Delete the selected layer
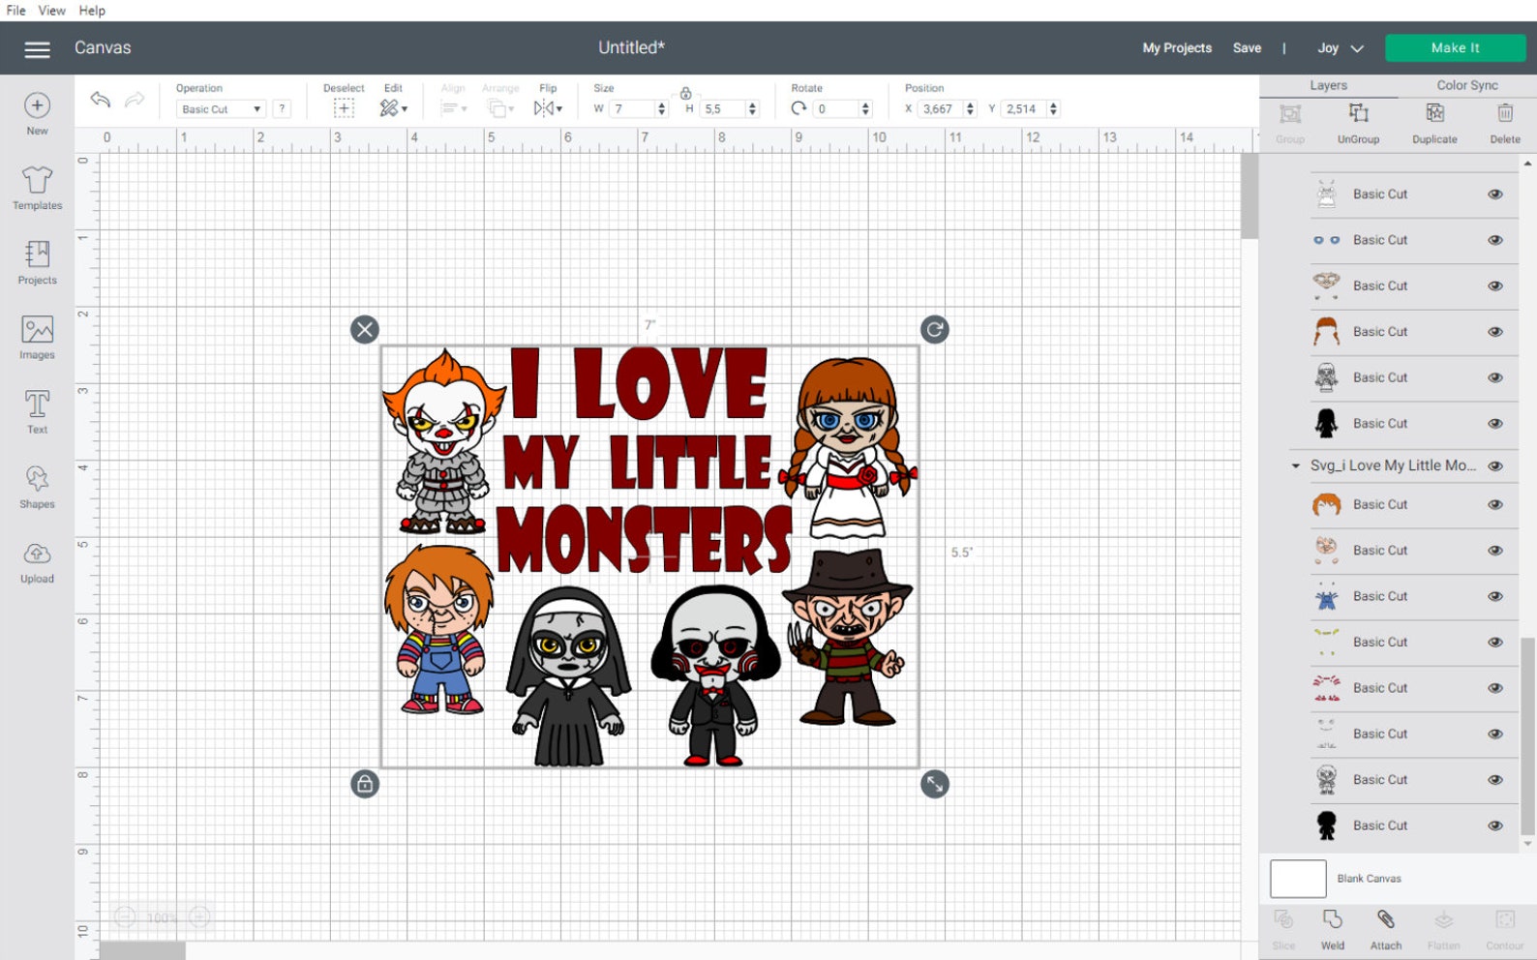1537x960 pixels. pyautogui.click(x=1505, y=124)
